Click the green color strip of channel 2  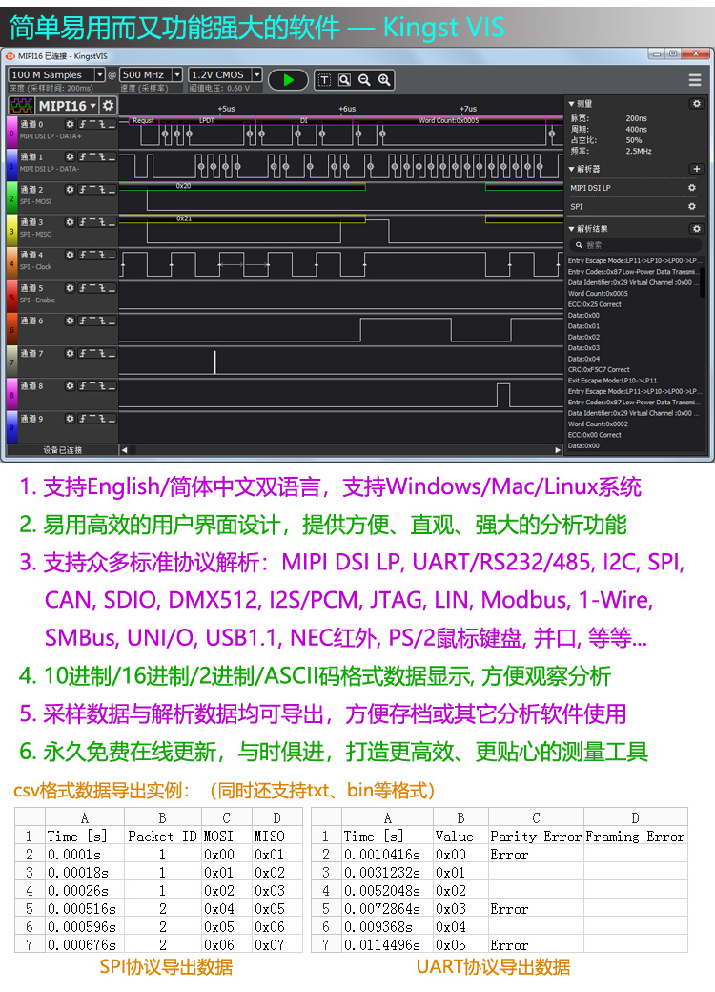coord(11,197)
